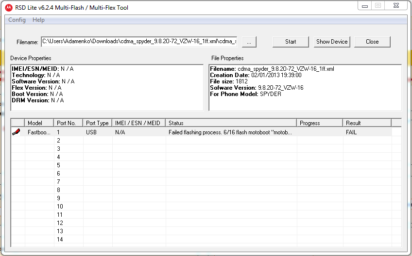Click the Result column header
This screenshot has height=256, width=412.
tap(367, 123)
